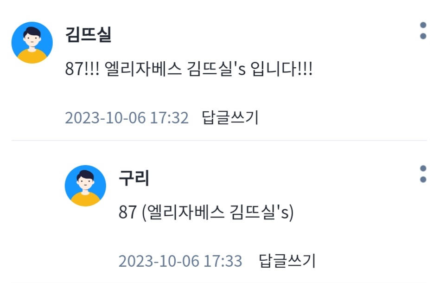The width and height of the screenshot is (446, 283).
Task: Click 김뜨실's profile avatar
Action: tap(32, 42)
